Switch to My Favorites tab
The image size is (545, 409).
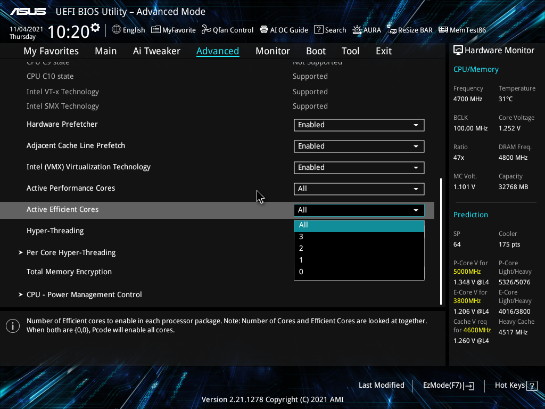(51, 51)
